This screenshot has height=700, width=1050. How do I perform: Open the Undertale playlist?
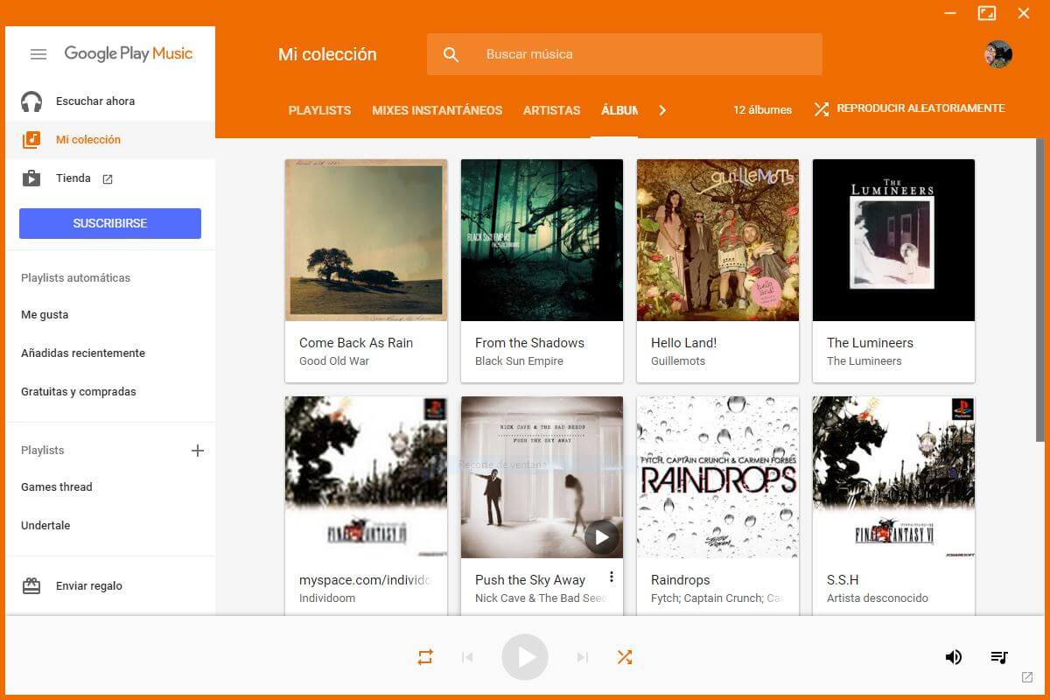pyautogui.click(x=45, y=526)
